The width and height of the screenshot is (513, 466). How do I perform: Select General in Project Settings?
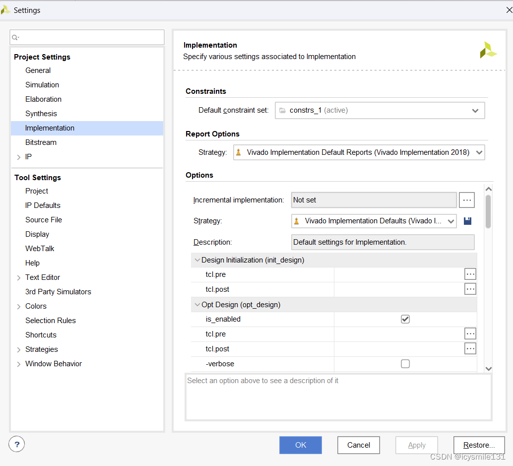click(x=38, y=70)
